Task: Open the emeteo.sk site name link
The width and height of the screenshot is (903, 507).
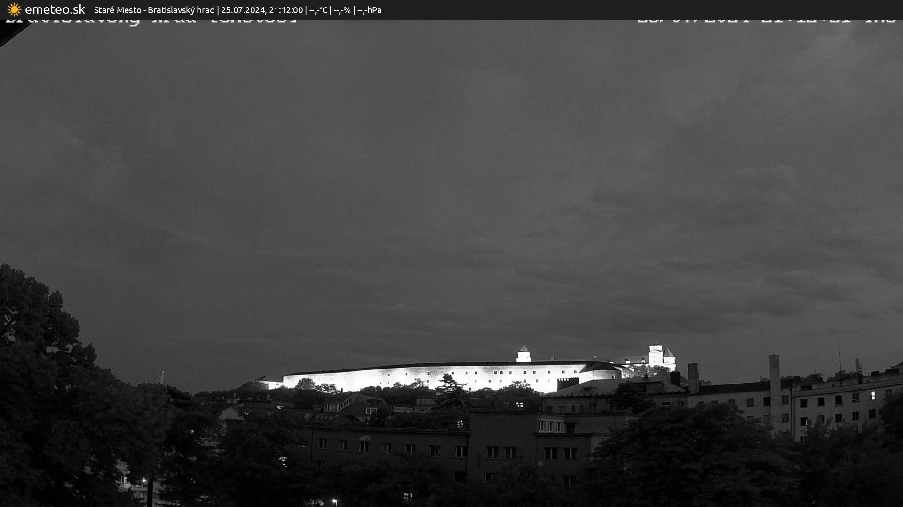Action: [55, 9]
